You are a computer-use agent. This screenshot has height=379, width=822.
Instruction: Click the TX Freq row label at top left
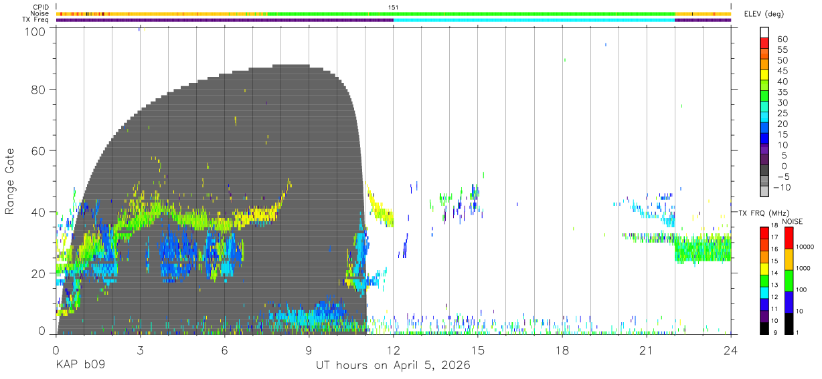coord(36,19)
